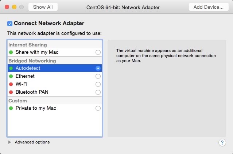Choose the Private to my Mac radio button
233x154 pixels.
click(x=98, y=108)
